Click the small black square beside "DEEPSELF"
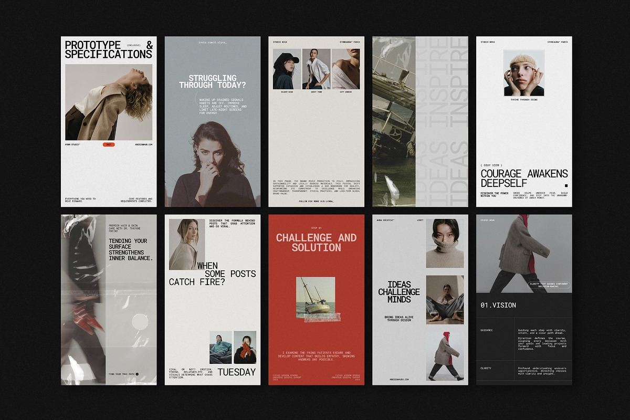This screenshot has height=420, width=630. point(566,185)
